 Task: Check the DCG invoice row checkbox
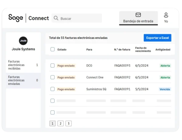(52, 65)
